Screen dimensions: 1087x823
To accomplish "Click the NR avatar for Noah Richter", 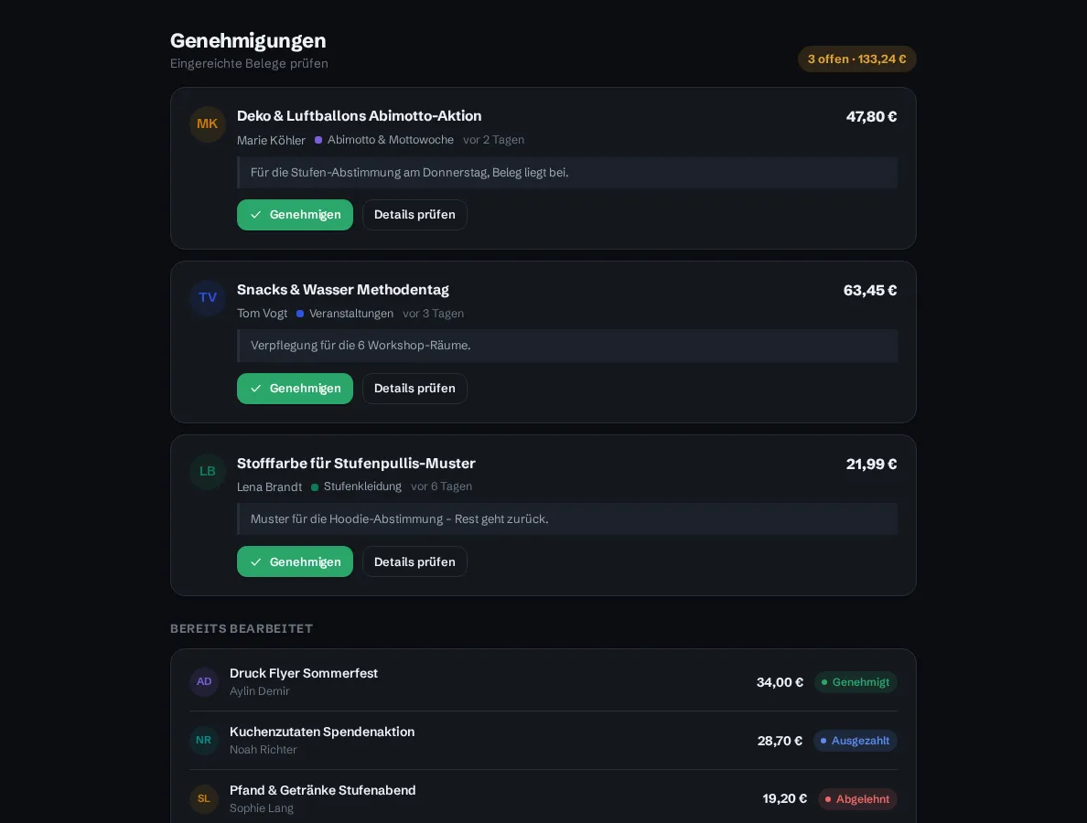I will tap(204, 740).
